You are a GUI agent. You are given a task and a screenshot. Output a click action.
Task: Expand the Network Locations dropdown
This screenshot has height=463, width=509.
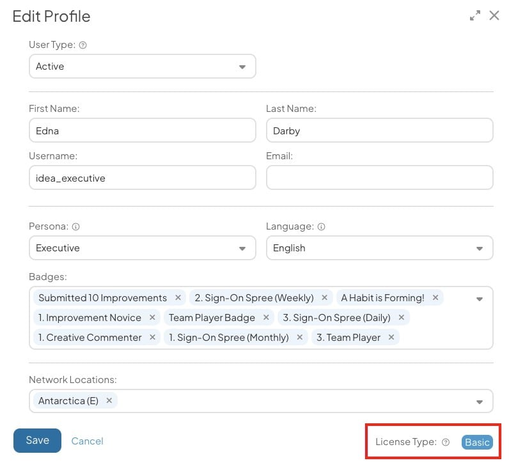coord(480,402)
